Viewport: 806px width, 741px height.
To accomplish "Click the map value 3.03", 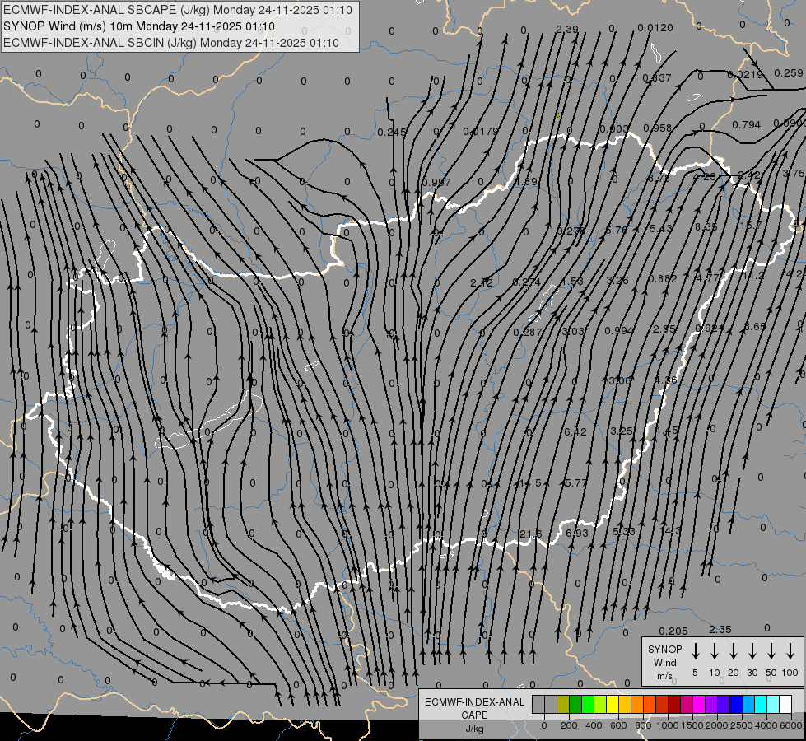I will tap(573, 332).
